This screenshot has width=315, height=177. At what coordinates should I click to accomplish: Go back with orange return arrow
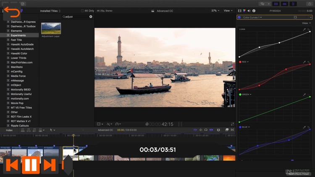pyautogui.click(x=12, y=12)
